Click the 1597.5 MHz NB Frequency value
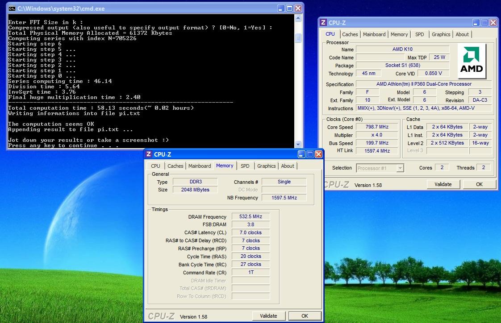 pyautogui.click(x=284, y=198)
